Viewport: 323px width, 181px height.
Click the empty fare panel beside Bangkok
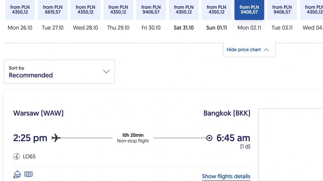click(291, 145)
